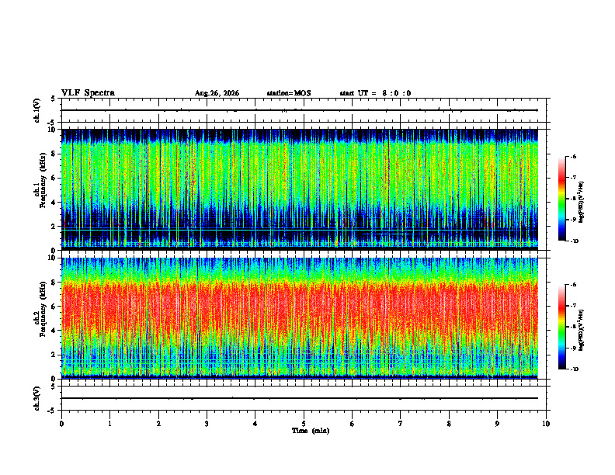
Task: Click the time axis tick label "10"
Action: (x=546, y=424)
